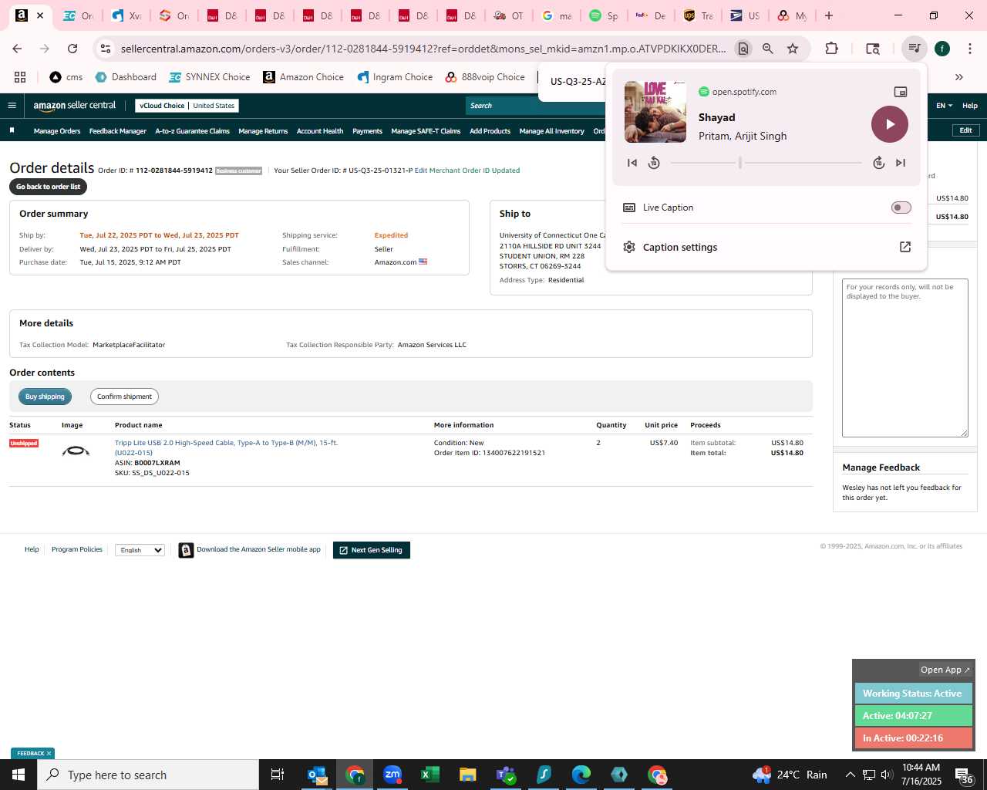Viewport: 987px width, 790px height.
Task: Open EN language dropdown
Action: tap(944, 106)
